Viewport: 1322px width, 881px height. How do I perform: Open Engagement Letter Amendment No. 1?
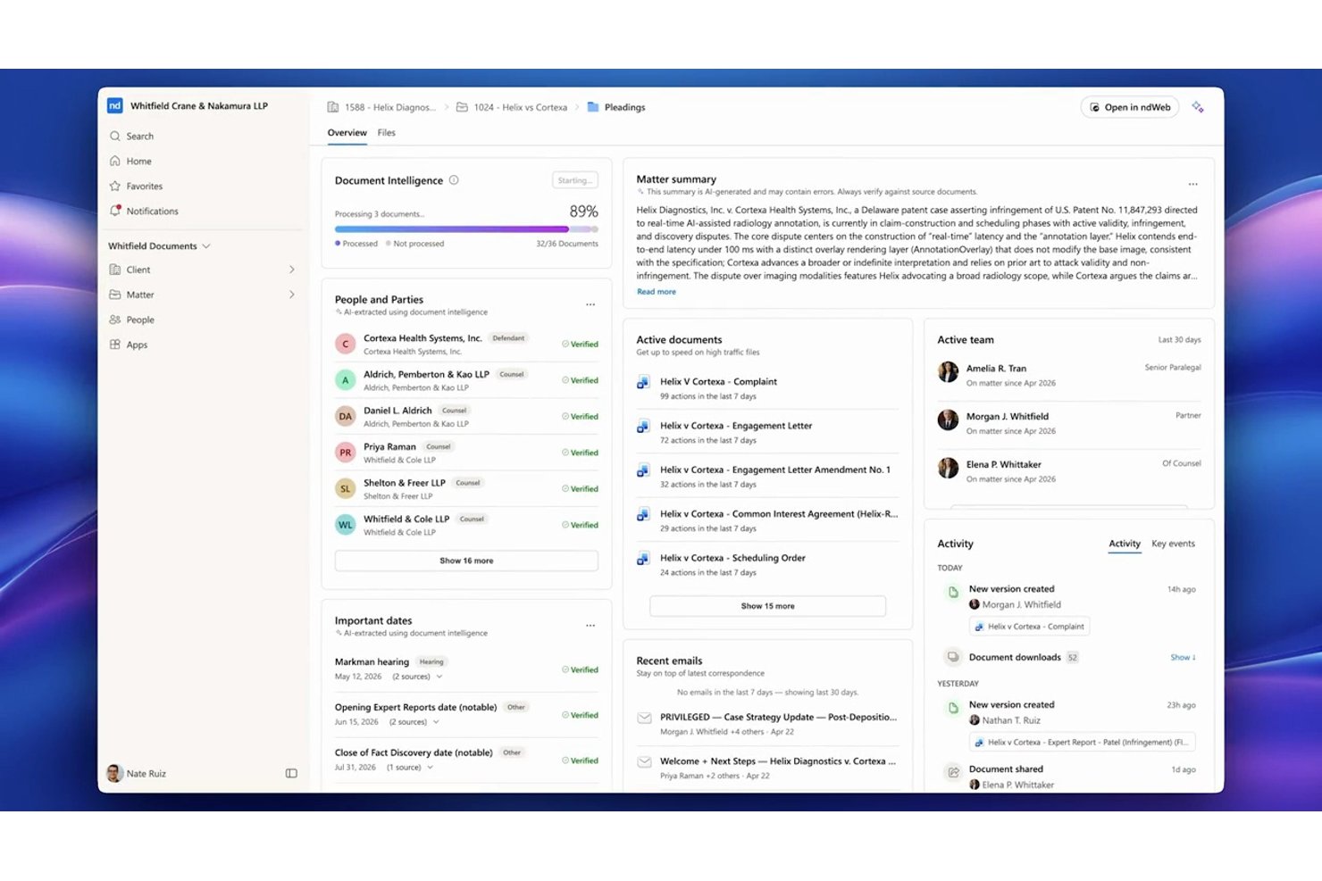(x=774, y=470)
